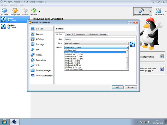This screenshot has height=125, width=167.
Task: Collapse the Version combo box
Action: click(96, 48)
